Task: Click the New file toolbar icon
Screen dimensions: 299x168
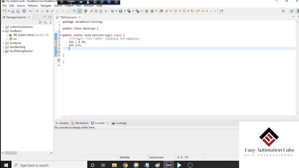Action: (x=5, y=11)
